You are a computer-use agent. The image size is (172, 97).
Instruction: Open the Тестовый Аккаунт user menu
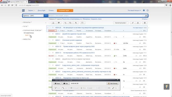click(134, 10)
